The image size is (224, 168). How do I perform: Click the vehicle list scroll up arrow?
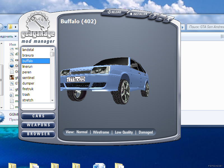click(x=52, y=50)
